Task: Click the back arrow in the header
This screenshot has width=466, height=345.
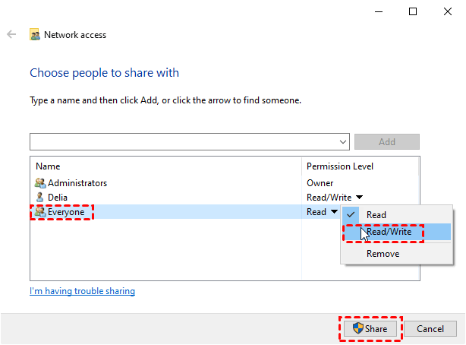Action: (x=11, y=35)
